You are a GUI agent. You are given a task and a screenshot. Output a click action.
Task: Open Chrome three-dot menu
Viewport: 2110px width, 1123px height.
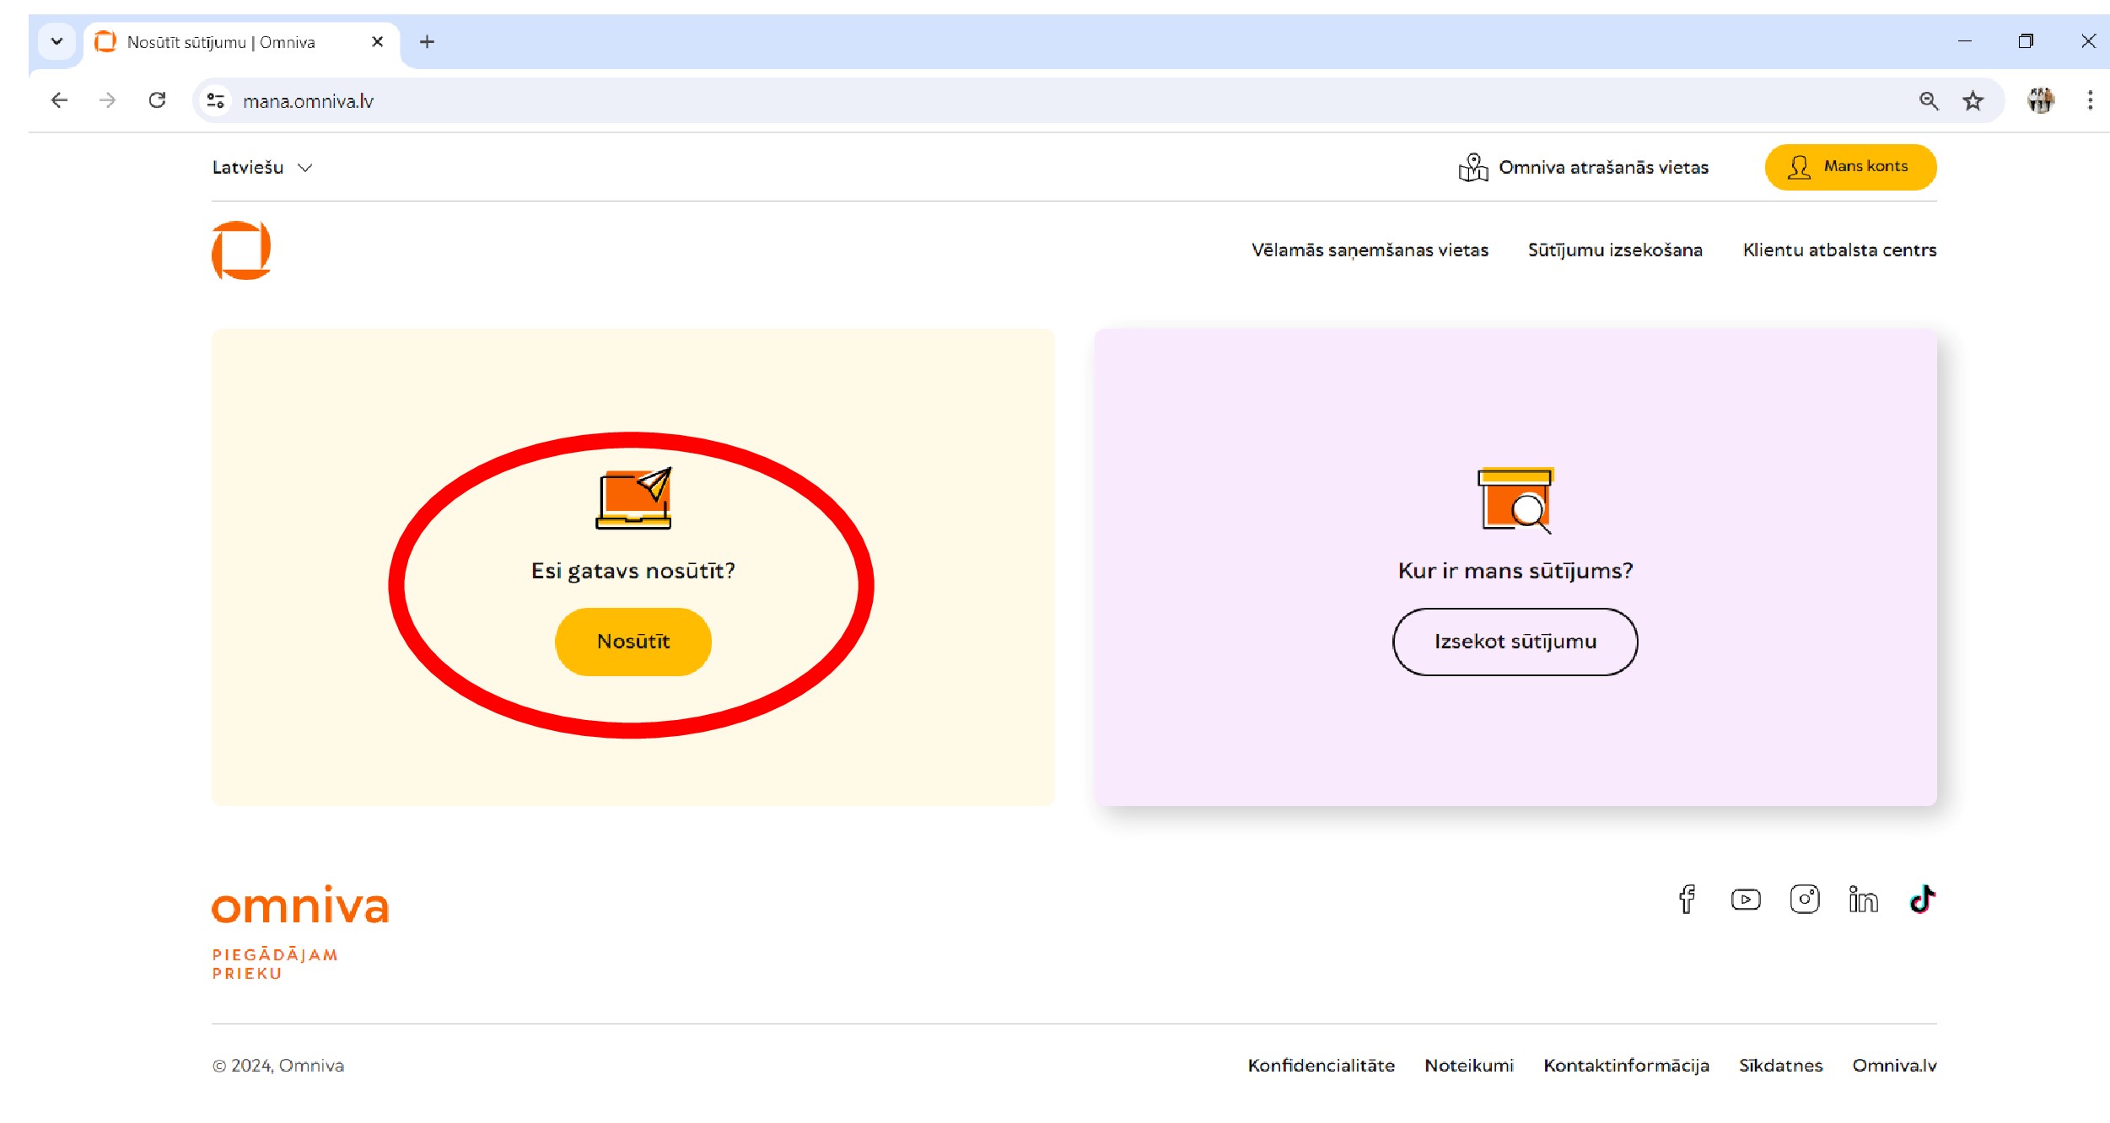(x=2089, y=101)
